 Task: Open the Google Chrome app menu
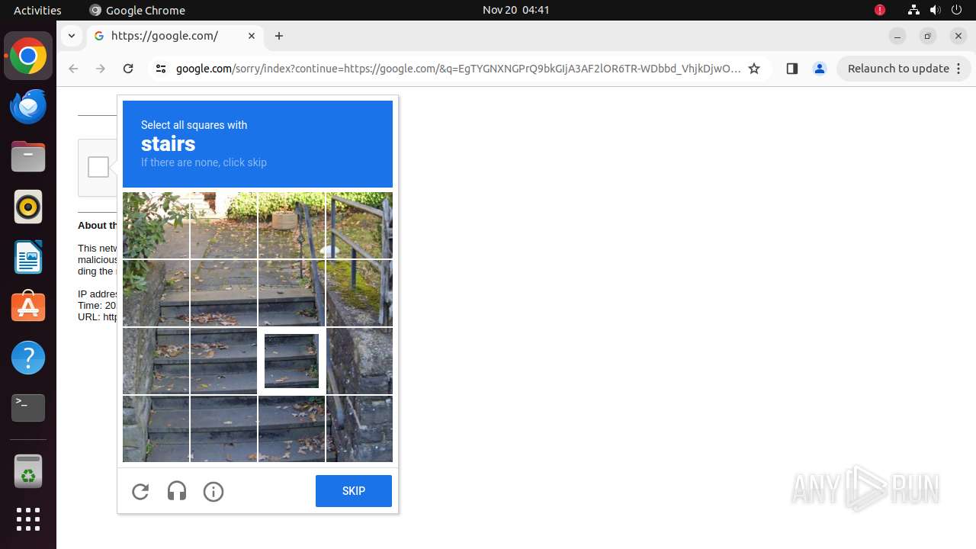[137, 10]
